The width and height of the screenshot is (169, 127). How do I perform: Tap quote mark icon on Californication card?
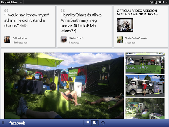pyautogui.click(x=6, y=11)
